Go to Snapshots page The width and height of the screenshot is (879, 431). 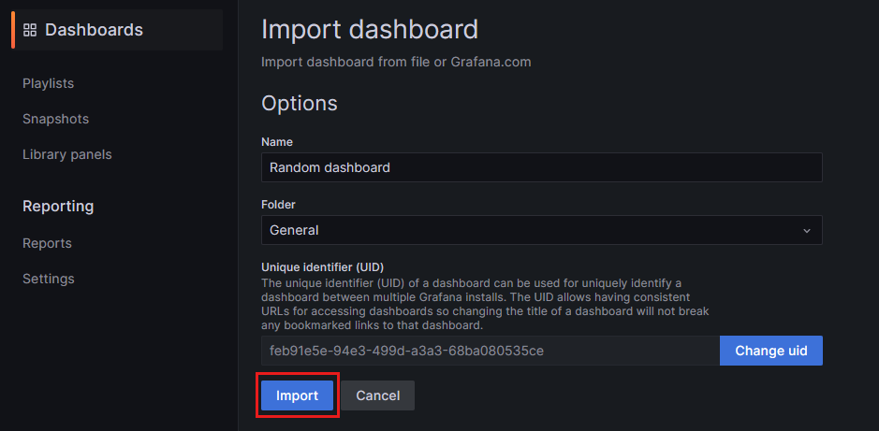pyautogui.click(x=55, y=119)
